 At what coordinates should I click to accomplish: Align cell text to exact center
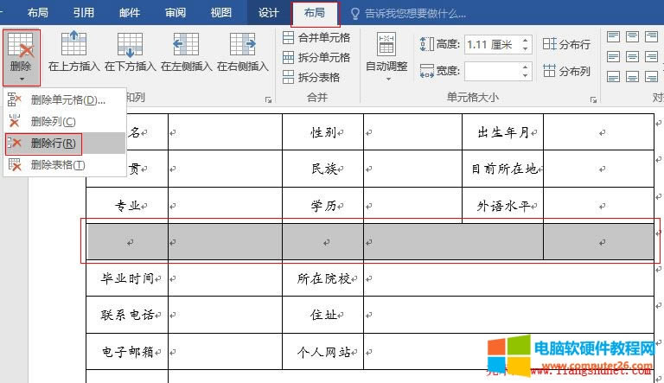[x=632, y=56]
